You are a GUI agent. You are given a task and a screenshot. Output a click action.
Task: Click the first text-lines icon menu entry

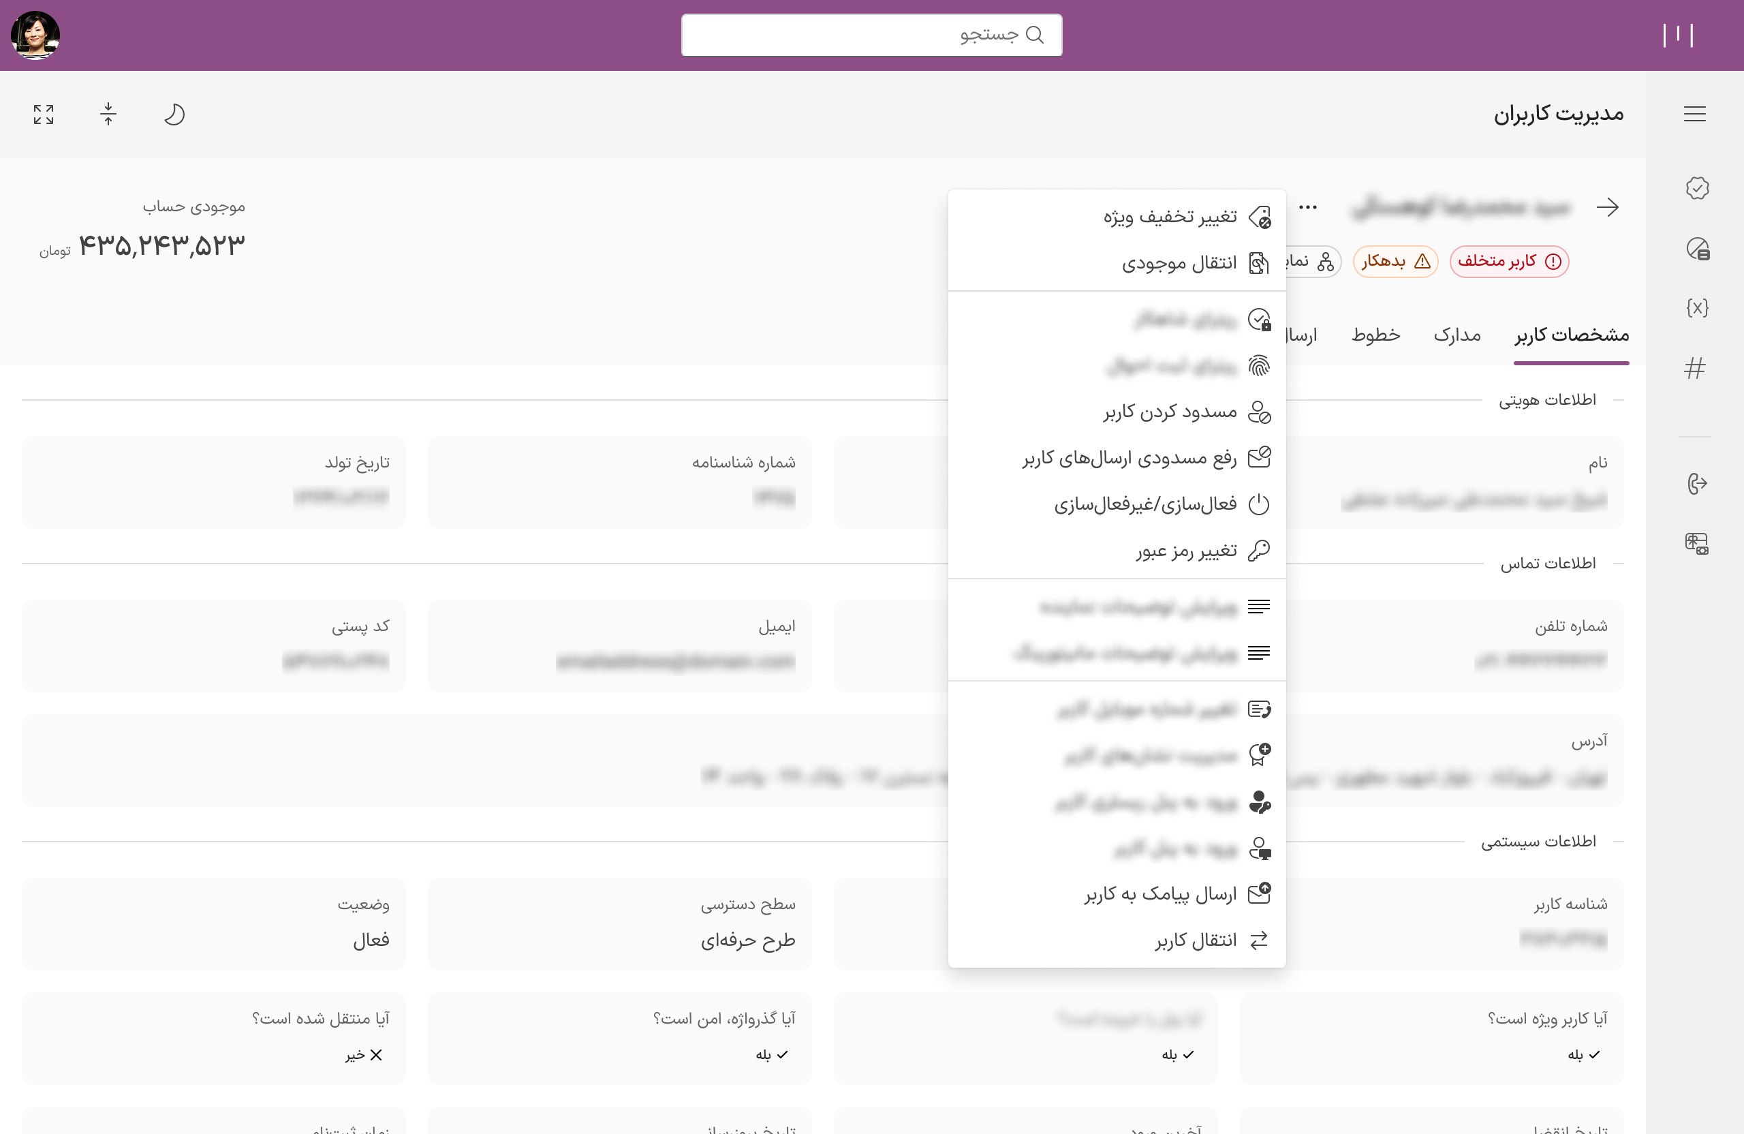(1117, 607)
